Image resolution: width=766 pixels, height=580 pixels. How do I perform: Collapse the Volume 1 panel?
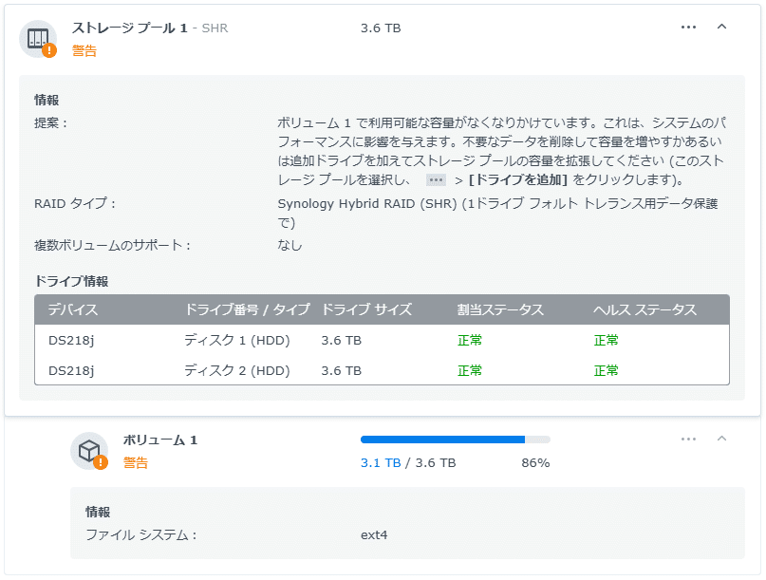click(x=721, y=440)
